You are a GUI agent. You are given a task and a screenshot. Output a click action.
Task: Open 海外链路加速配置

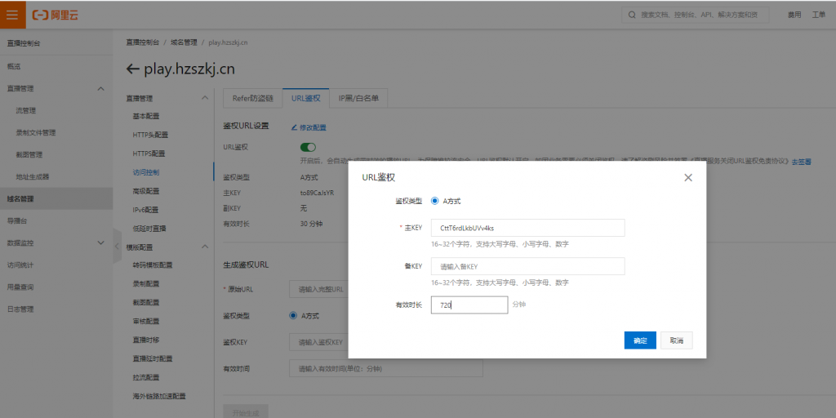pyautogui.click(x=159, y=396)
